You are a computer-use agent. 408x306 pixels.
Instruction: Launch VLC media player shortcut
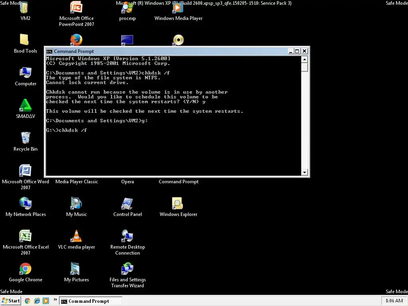click(76, 236)
